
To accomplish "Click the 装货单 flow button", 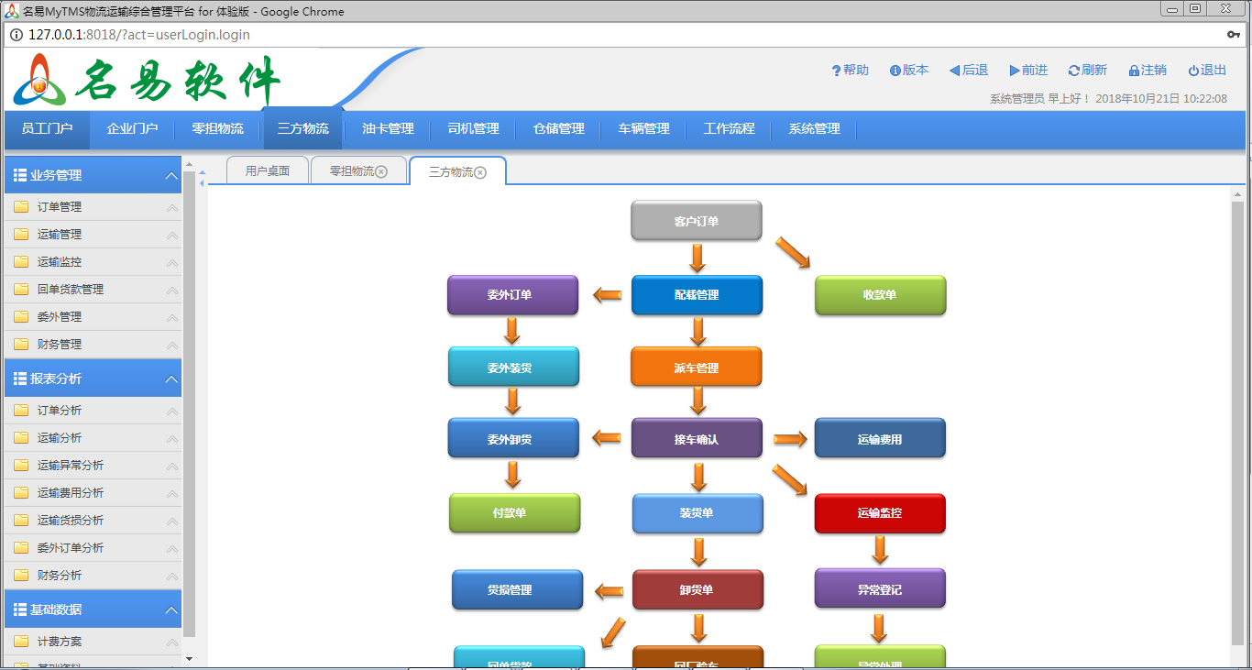I will [697, 513].
